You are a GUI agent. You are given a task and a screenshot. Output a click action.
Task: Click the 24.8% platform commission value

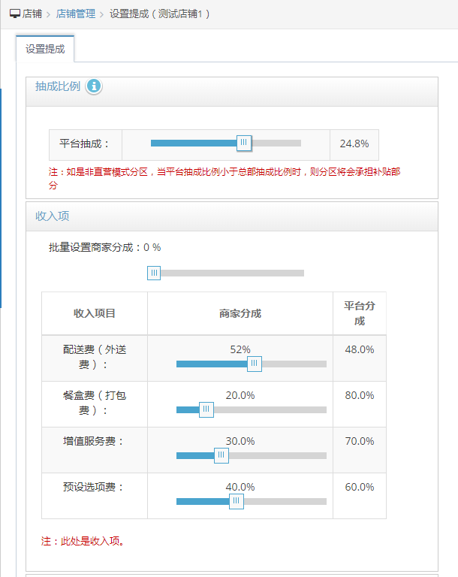pos(354,144)
